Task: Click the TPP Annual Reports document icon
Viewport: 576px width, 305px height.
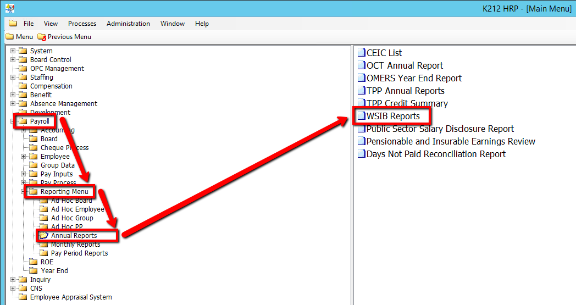Action: click(361, 91)
